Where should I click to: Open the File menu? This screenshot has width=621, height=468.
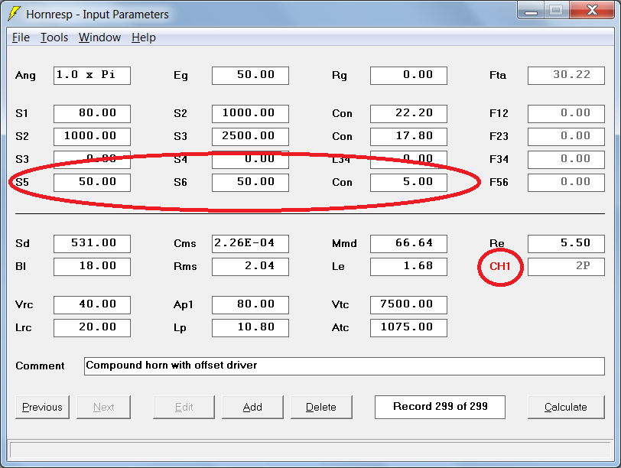(21, 37)
